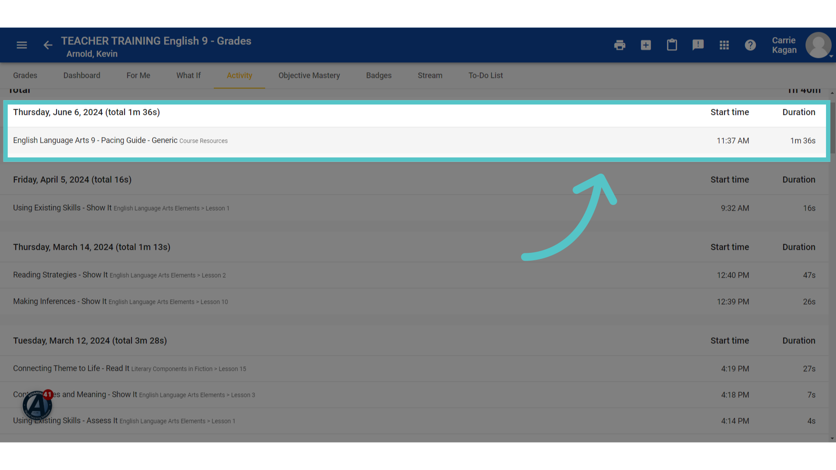
Task: Click the add plus-box icon
Action: coord(646,45)
